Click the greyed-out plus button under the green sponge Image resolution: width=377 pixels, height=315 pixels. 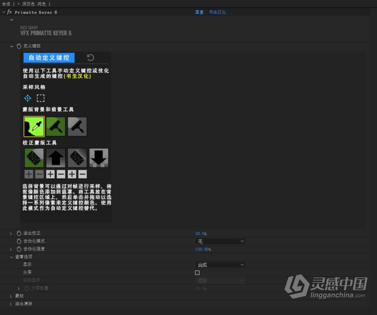coord(29,174)
